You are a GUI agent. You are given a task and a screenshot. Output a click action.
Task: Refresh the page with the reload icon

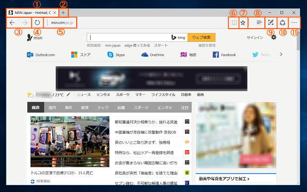pos(37,23)
